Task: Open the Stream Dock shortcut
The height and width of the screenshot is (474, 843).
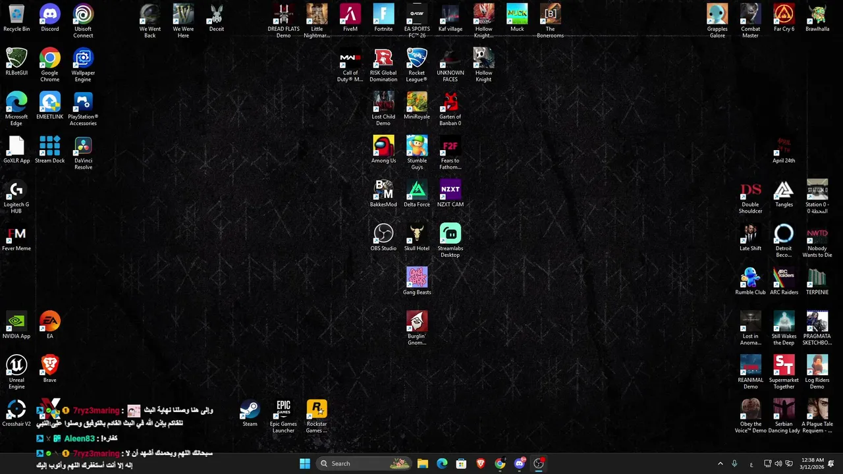Action: pos(50,149)
